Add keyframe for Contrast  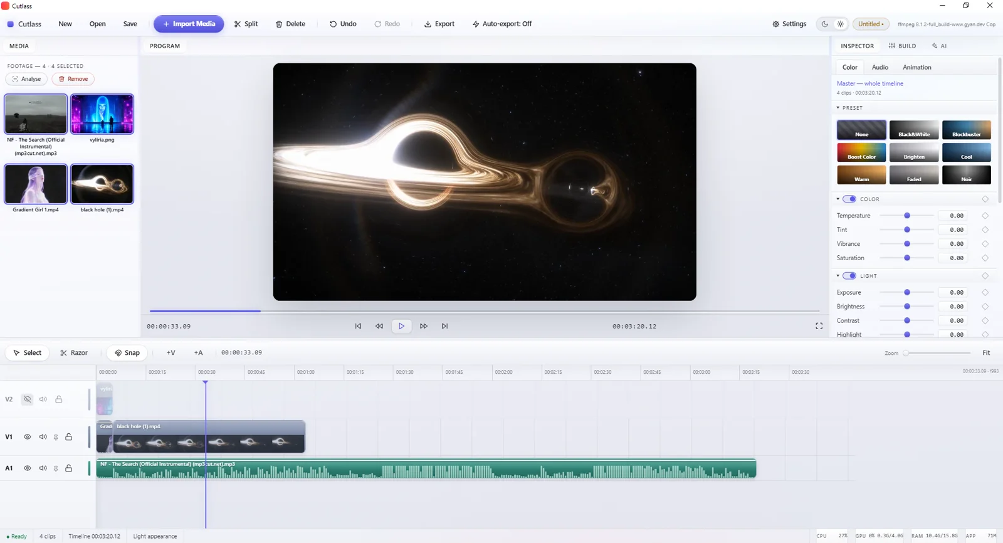pos(985,321)
